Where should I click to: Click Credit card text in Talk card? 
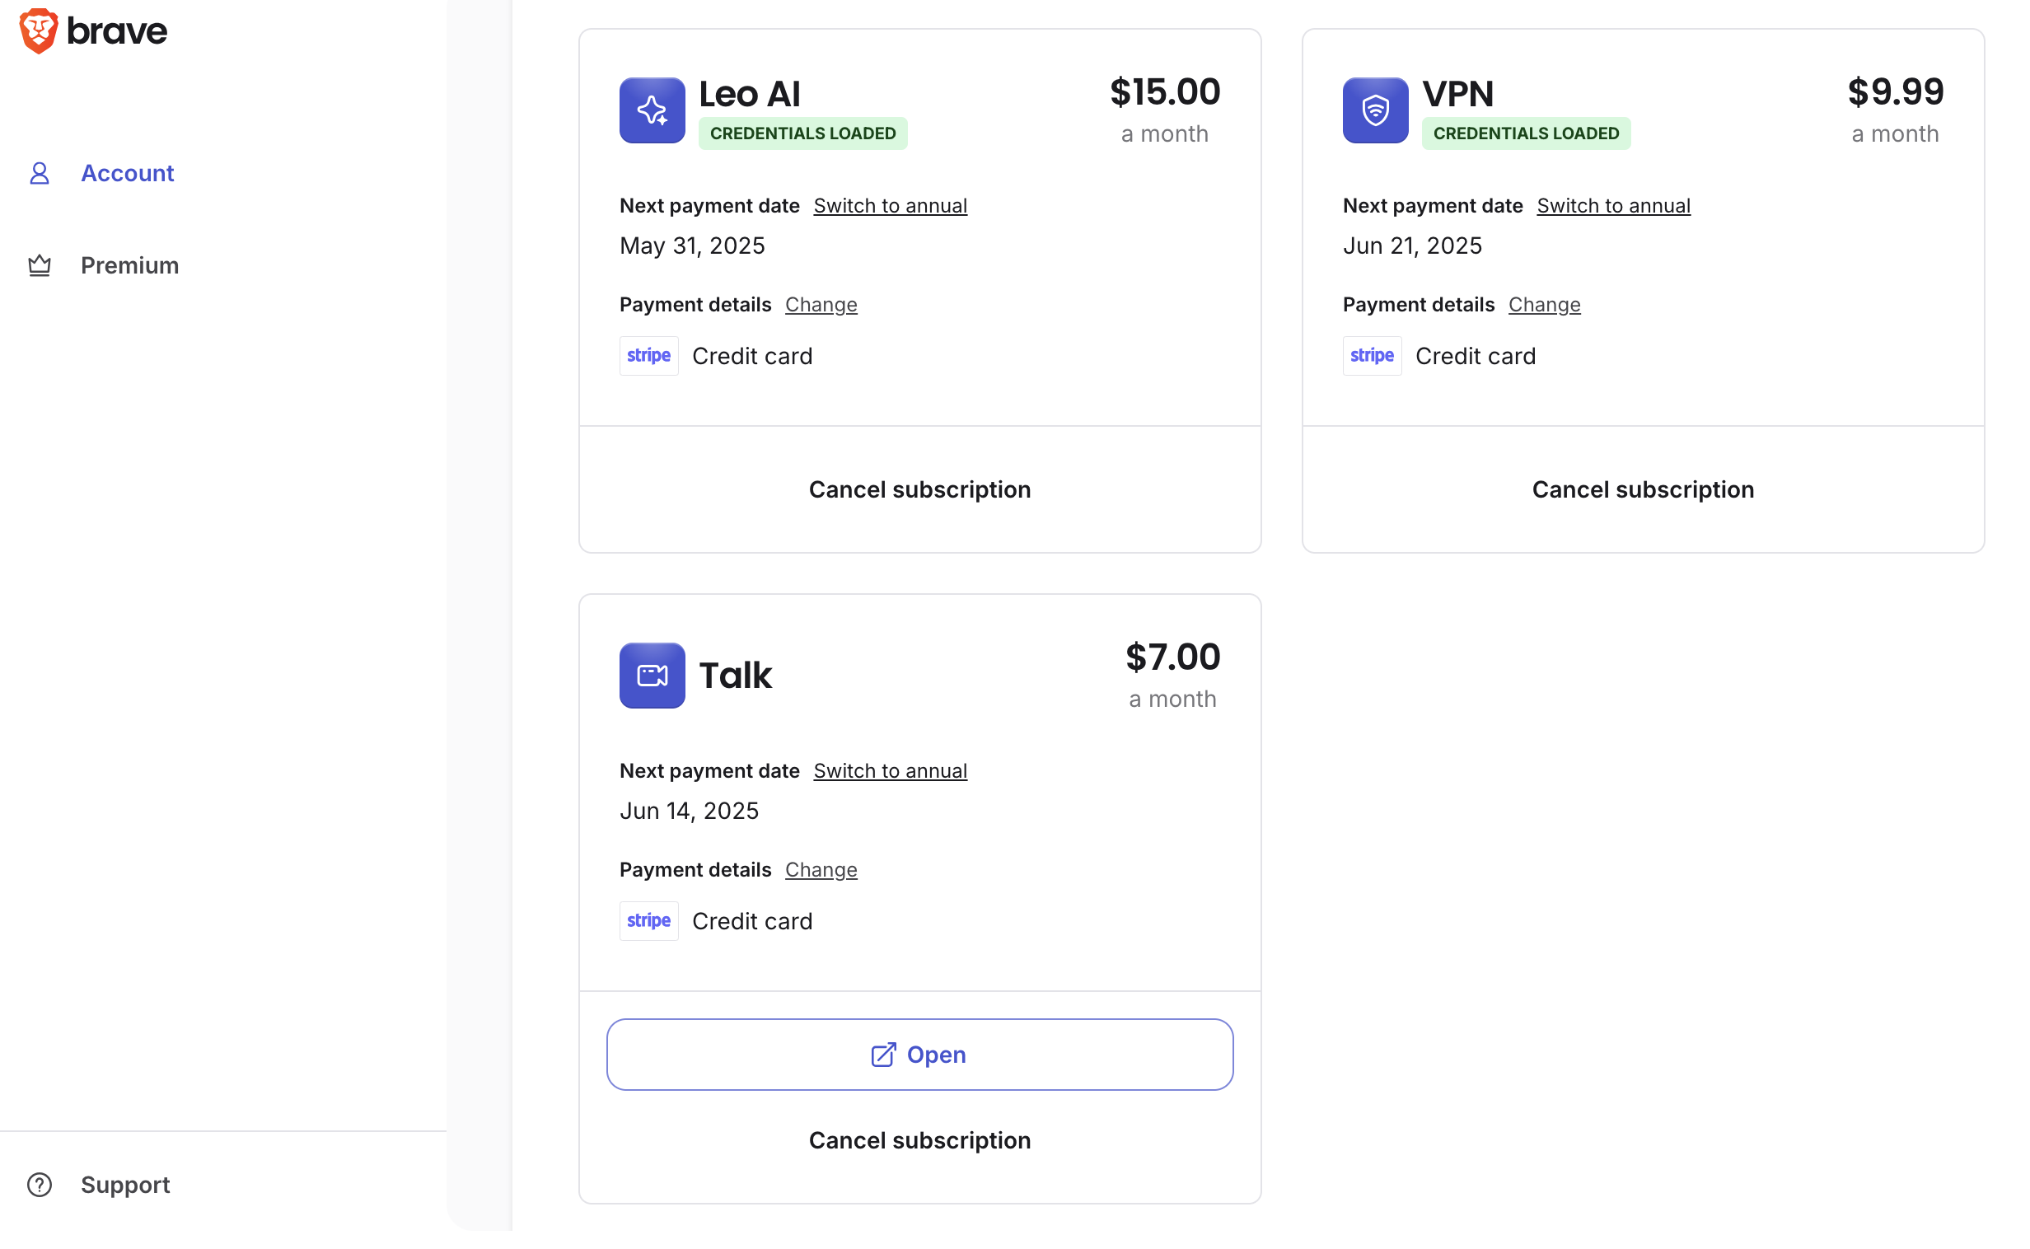click(752, 921)
